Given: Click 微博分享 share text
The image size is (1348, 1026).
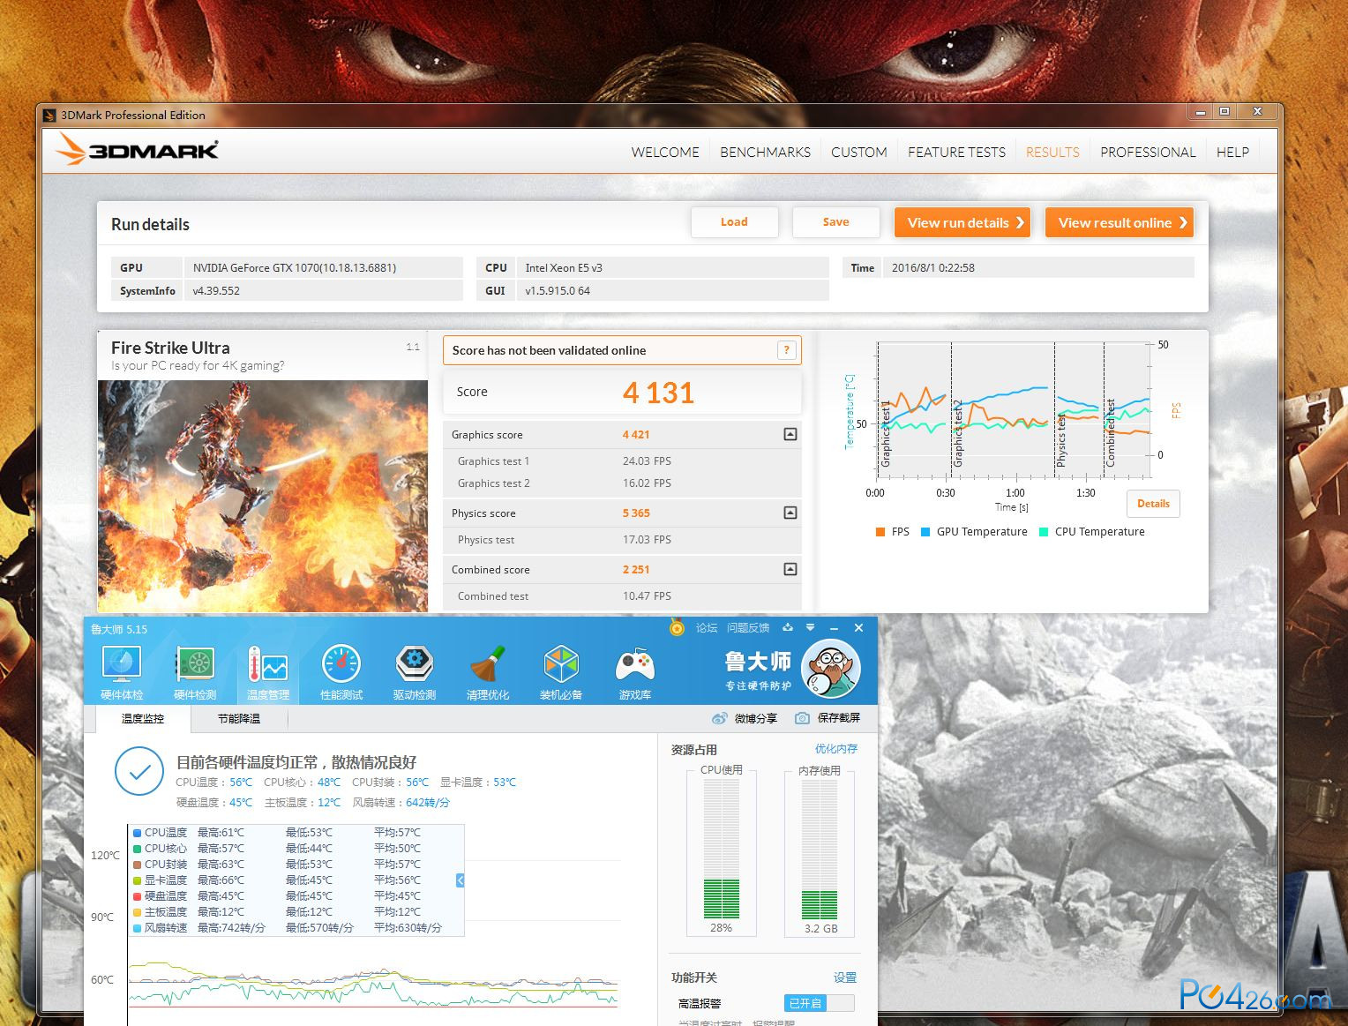Looking at the screenshot, I should coord(756,718).
